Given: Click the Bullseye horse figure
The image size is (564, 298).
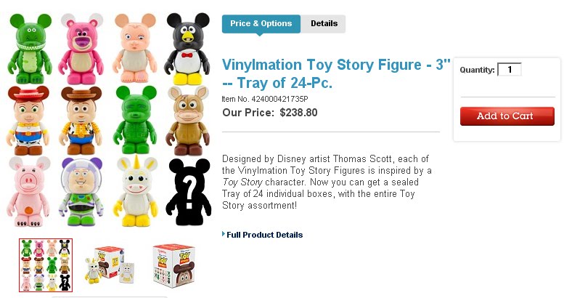Looking at the screenshot, I should [189, 120].
